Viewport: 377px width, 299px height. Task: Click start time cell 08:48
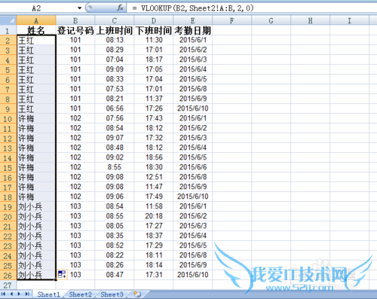pyautogui.click(x=115, y=148)
